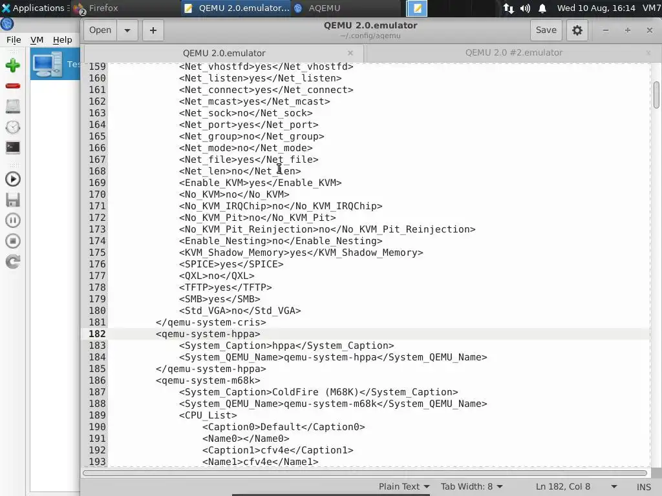Click QEMU 2.0.emulator taskbar entry
662x496 pixels.
click(237, 8)
